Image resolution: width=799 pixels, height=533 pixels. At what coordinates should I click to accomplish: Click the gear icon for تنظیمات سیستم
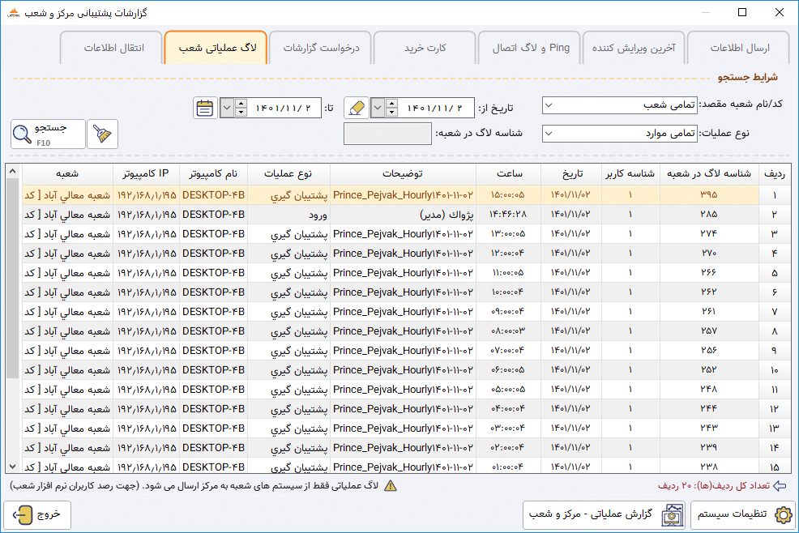coord(784,514)
